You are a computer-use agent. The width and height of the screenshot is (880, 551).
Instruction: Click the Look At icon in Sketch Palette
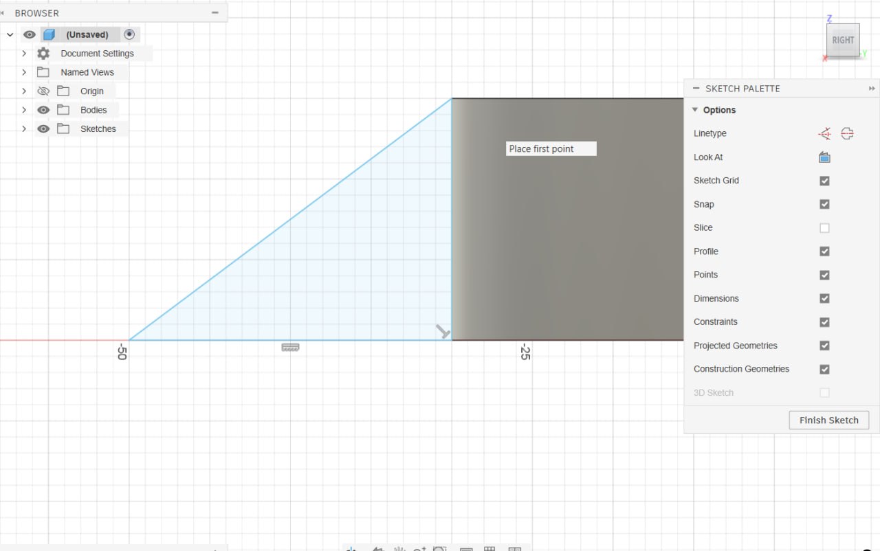pos(824,157)
